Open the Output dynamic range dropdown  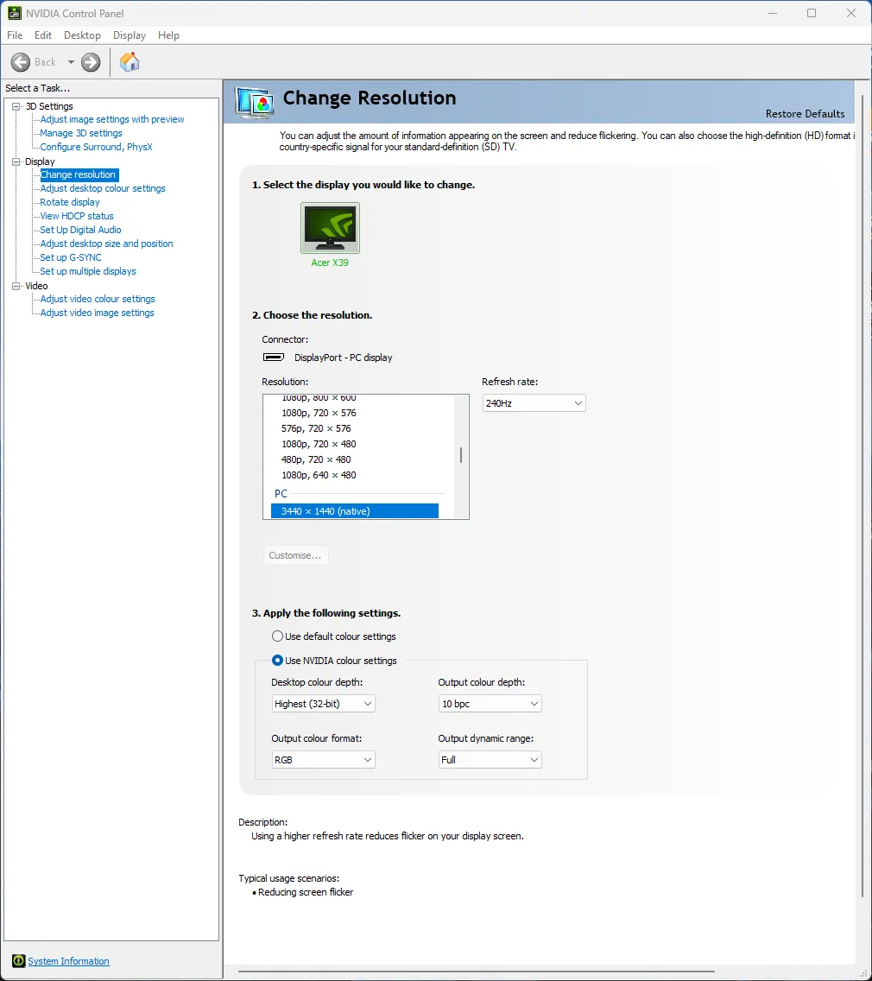tap(490, 760)
